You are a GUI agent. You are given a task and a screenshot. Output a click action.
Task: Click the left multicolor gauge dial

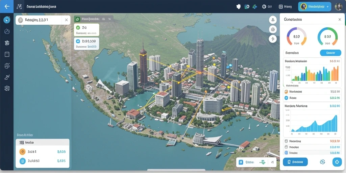[297, 36]
